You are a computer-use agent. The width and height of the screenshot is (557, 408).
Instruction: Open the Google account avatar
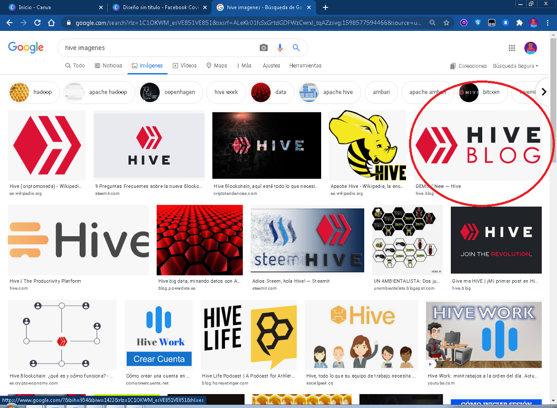click(530, 48)
